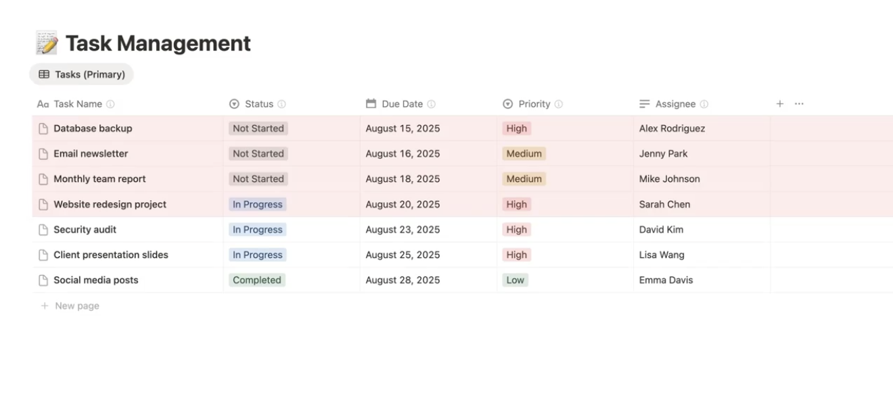Select the August 25, 2025 due date cell

[403, 255]
